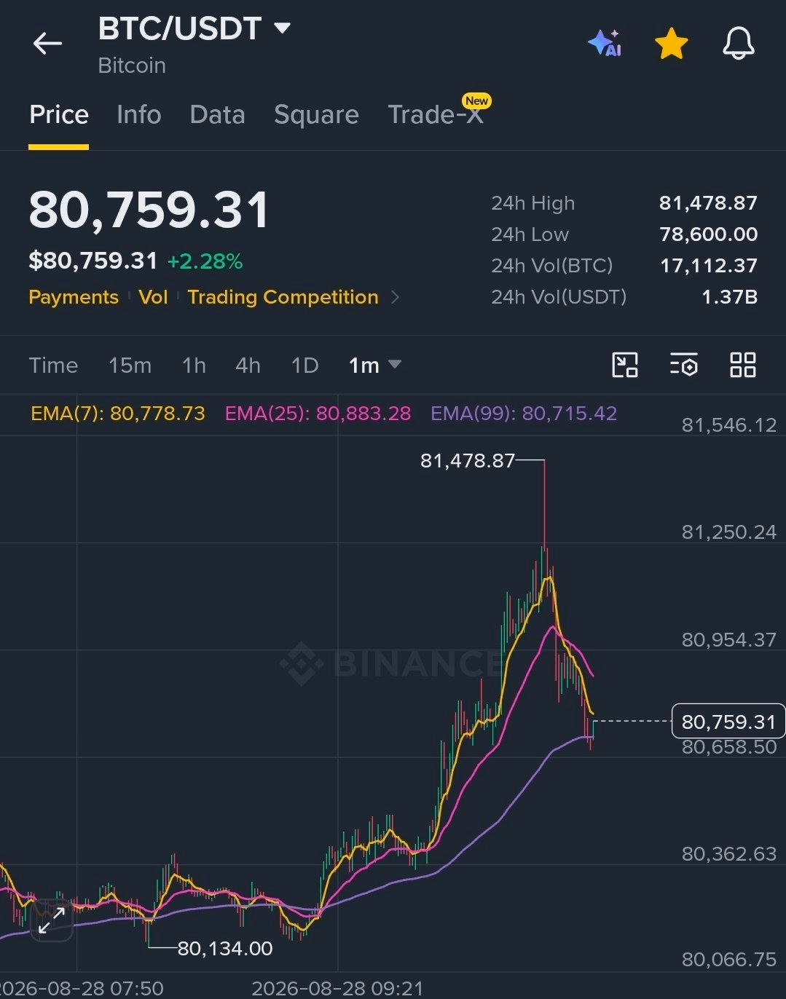Open the Vol tag link
This screenshot has width=786, height=999.
tap(153, 297)
